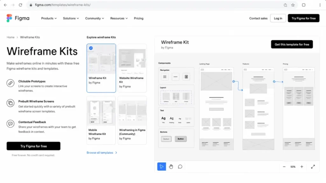The width and height of the screenshot is (326, 183).
Task: Click Contact sales in header
Action: click(x=258, y=18)
